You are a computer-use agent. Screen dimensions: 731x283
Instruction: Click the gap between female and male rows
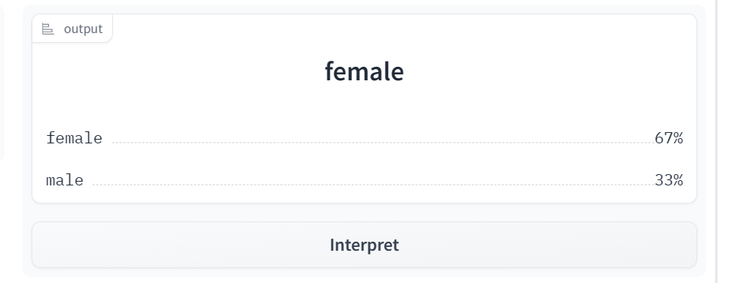click(364, 159)
